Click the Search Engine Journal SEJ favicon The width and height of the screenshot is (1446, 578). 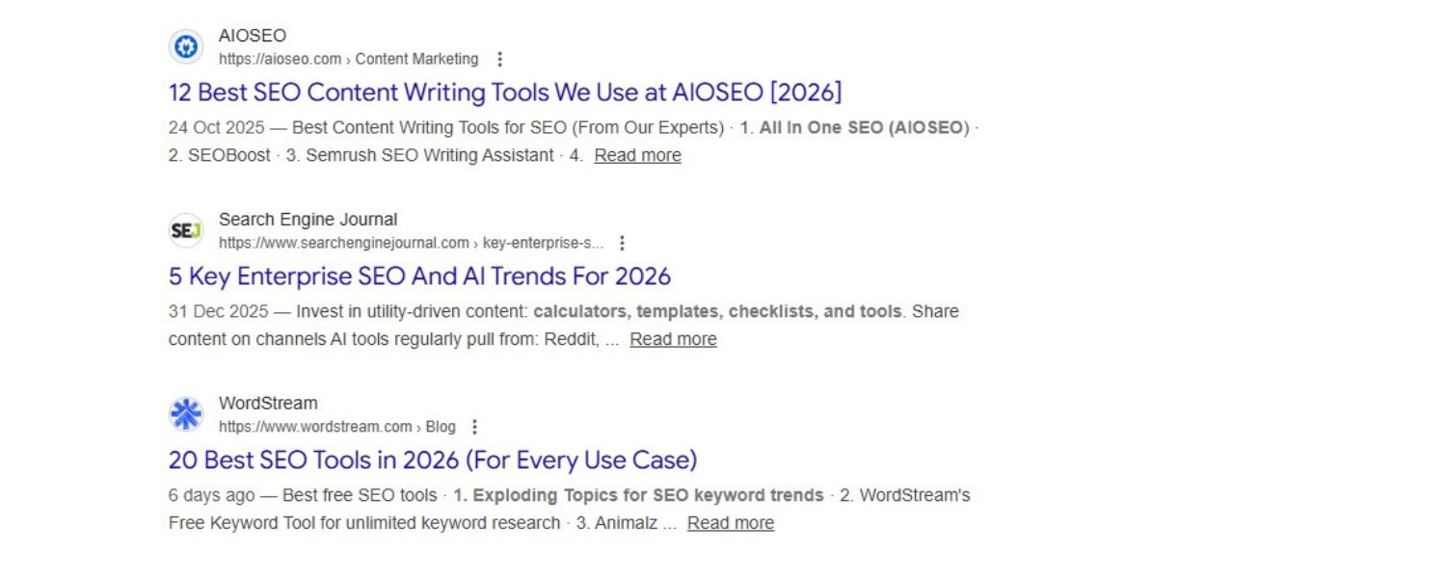point(186,230)
